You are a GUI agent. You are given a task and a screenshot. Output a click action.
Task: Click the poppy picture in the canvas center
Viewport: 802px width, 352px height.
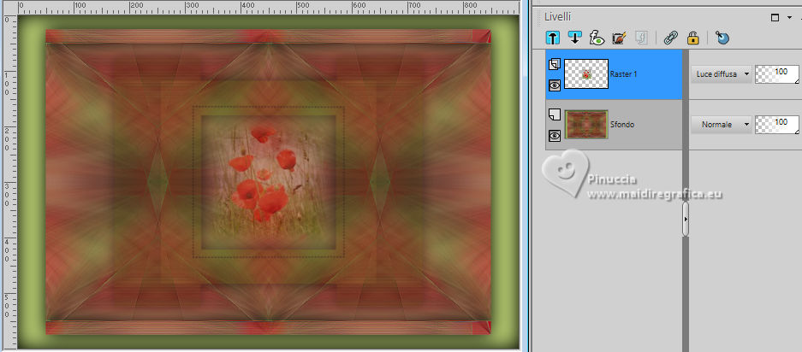[269, 181]
